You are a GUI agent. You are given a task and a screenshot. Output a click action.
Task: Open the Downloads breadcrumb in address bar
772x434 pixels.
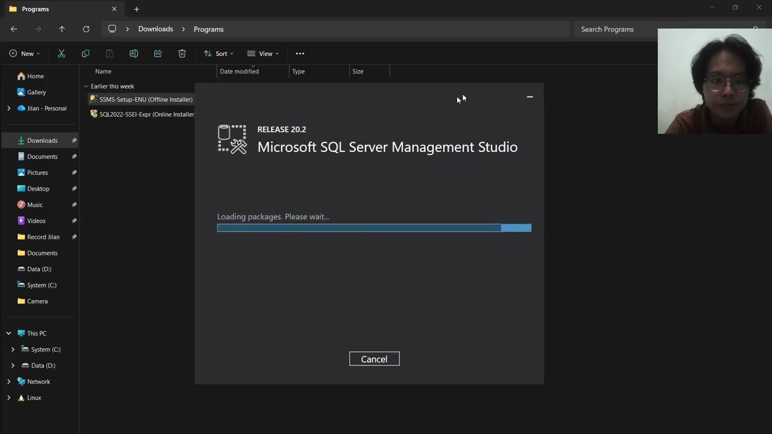pos(156,29)
